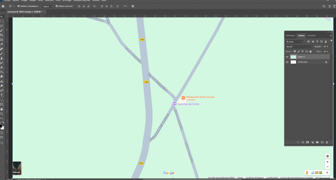Toggle visibility of the Arrière-plan layer
The image size is (336, 180).
287,62
